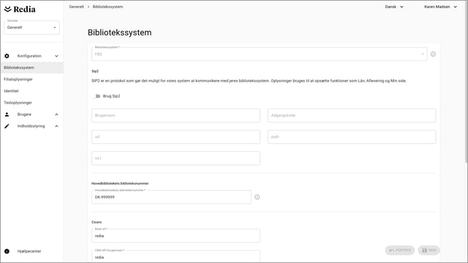Click the Indholdsstyring pencil icon

tap(7, 126)
